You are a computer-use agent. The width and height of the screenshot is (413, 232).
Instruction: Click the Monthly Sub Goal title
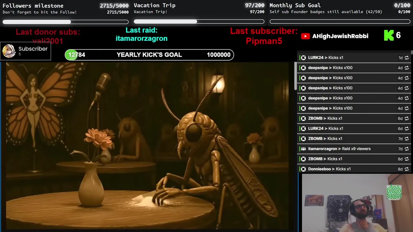point(295,5)
